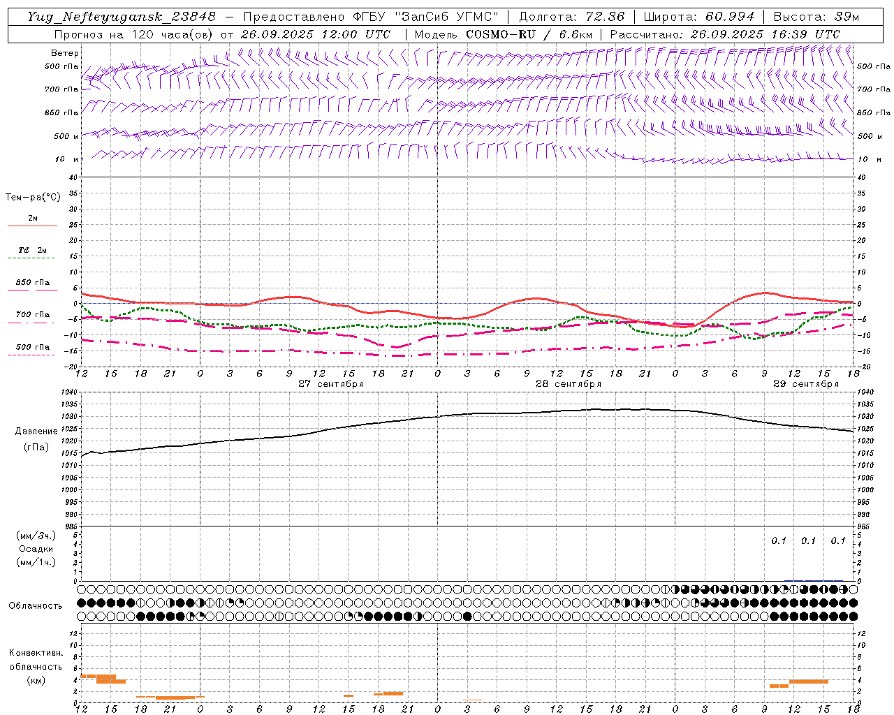Click the 28 сентября date label
This screenshot has height=715, width=894.
point(569,384)
